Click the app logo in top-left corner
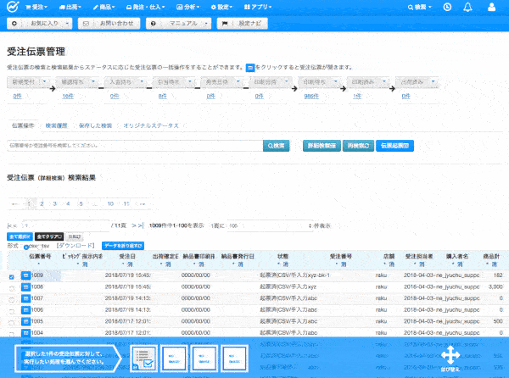 [13, 7]
